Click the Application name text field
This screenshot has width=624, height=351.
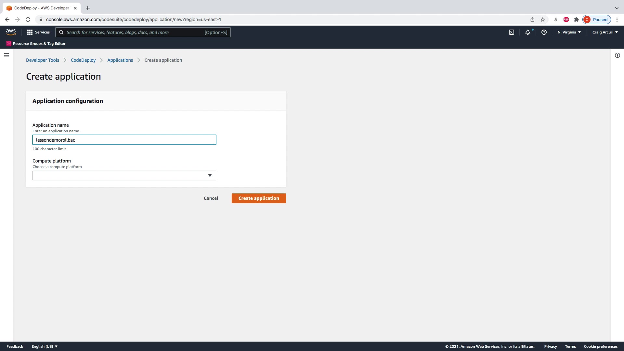[x=124, y=140]
